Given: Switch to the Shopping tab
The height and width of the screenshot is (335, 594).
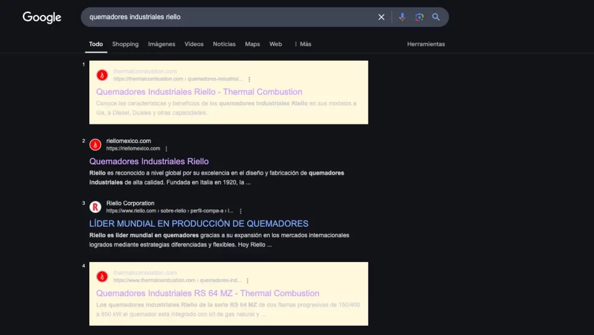Looking at the screenshot, I should [x=125, y=44].
